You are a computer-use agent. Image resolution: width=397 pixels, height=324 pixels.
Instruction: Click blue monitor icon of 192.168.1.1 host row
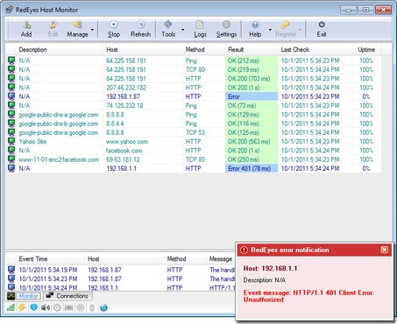(11, 168)
